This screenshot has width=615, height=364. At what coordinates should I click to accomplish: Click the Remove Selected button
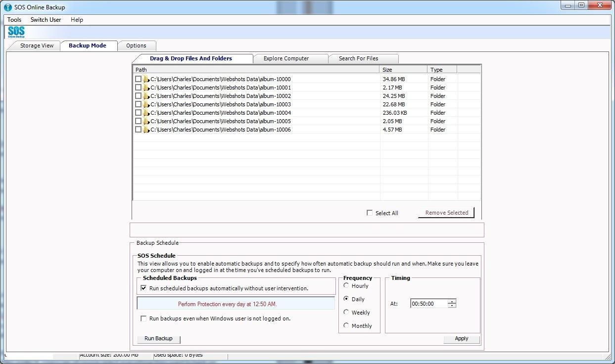(445, 212)
